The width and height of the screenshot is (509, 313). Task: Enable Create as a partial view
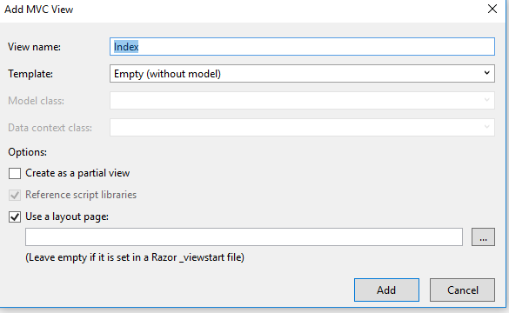tap(15, 173)
